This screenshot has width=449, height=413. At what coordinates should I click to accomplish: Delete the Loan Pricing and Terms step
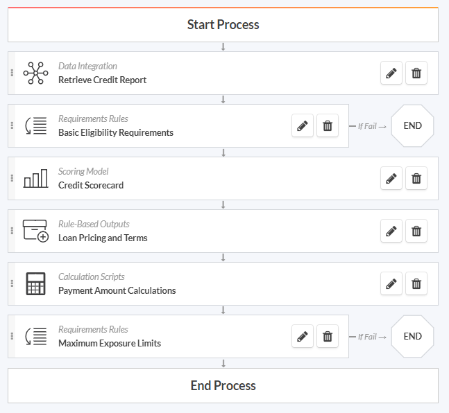pos(416,231)
